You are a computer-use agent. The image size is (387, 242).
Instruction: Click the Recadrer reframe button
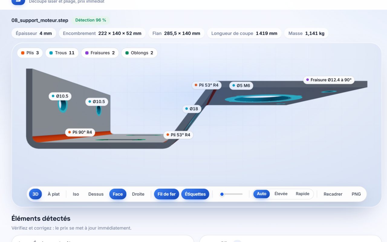click(x=333, y=194)
